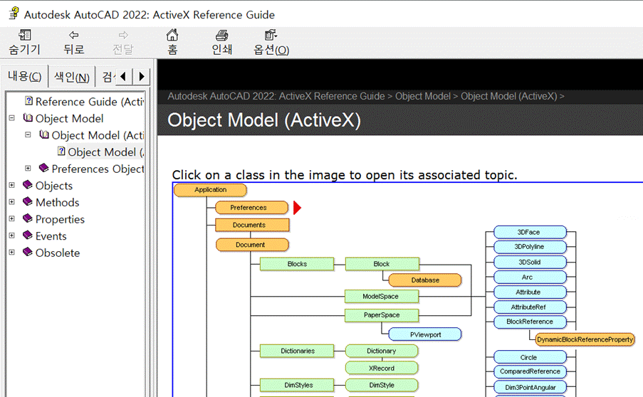Image resolution: width=643 pixels, height=397 pixels.
Task: Go back with the 뒤로 arrow icon
Action: [74, 36]
